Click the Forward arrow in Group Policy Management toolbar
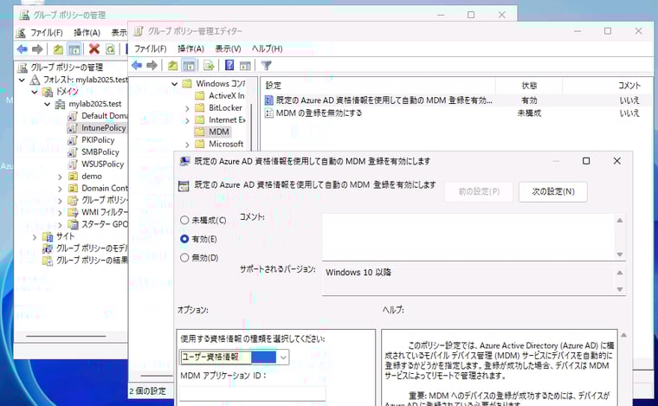This screenshot has width=658, height=406. (37, 49)
